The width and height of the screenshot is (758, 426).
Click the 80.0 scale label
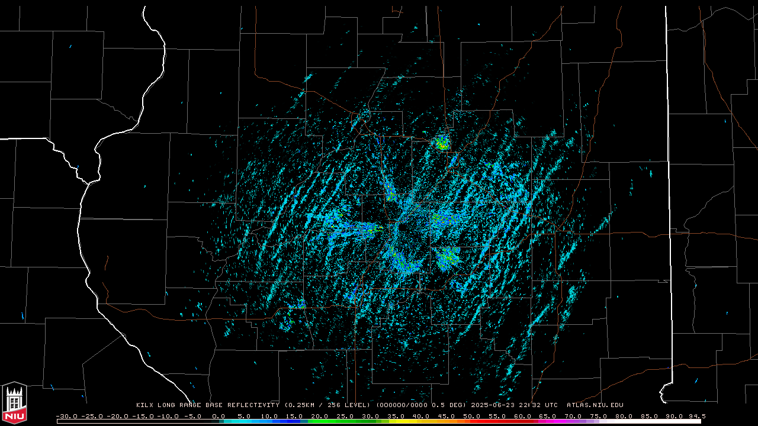(624, 416)
